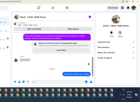Click the chat header listing avatar
Image resolution: width=140 pixels, height=102 pixels.
tap(17, 17)
